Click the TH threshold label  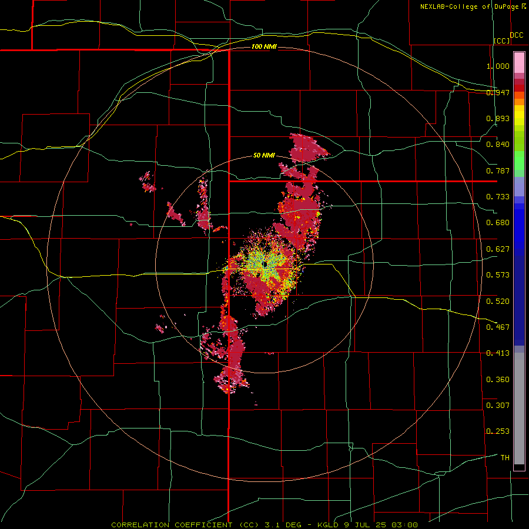[x=505, y=458]
